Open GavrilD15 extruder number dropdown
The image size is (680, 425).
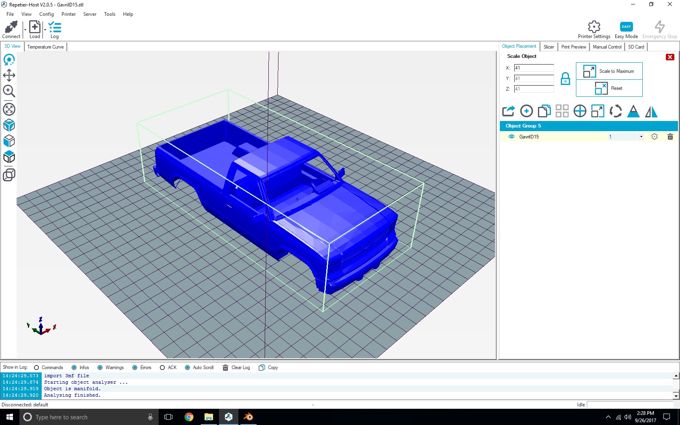pyautogui.click(x=641, y=137)
